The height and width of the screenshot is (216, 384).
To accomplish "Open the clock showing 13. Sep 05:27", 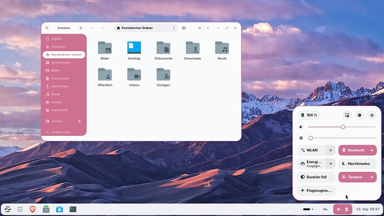I will pos(368,209).
